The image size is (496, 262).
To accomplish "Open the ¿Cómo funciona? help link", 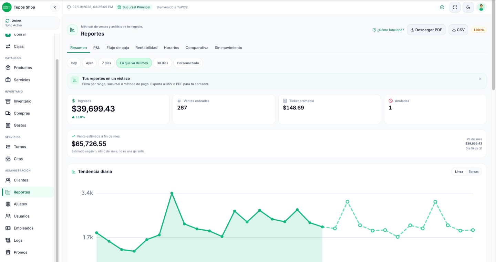I will pos(388,30).
